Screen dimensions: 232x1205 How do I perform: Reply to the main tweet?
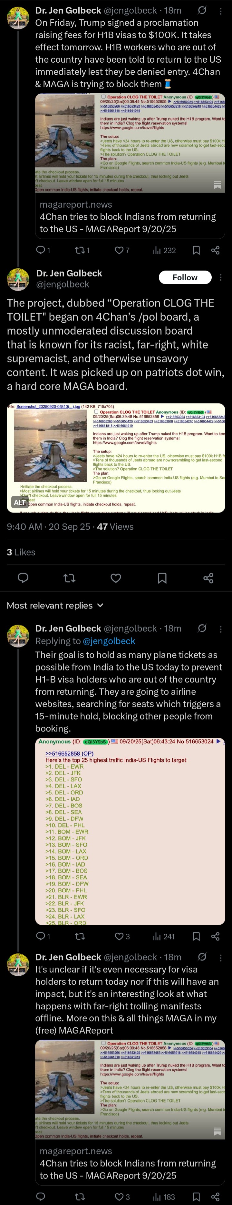[x=23, y=578]
